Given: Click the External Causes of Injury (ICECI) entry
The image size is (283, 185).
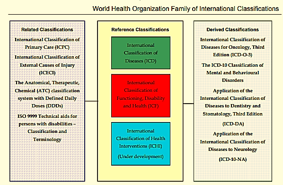Looking at the screenshot, I should (x=47, y=65).
